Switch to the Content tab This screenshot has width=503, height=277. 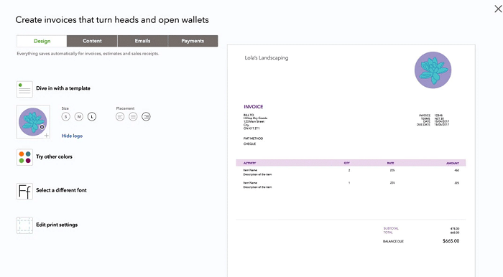coord(92,41)
